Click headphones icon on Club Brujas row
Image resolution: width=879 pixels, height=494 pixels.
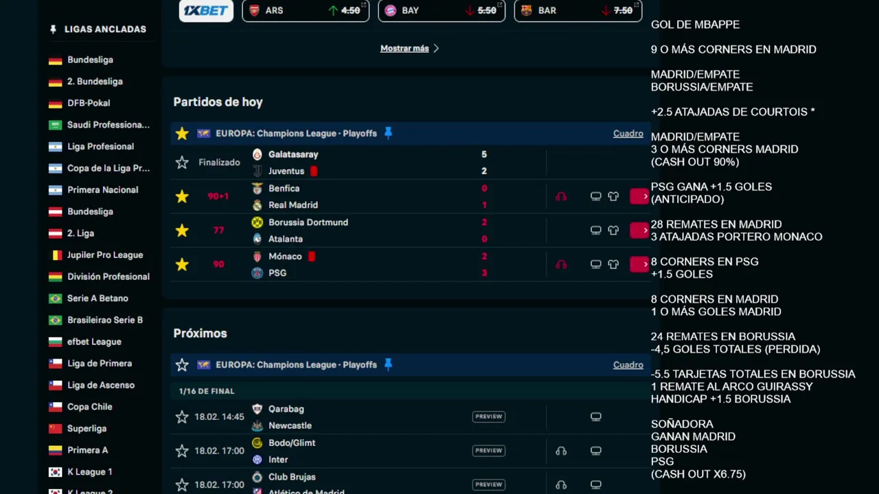561,484
